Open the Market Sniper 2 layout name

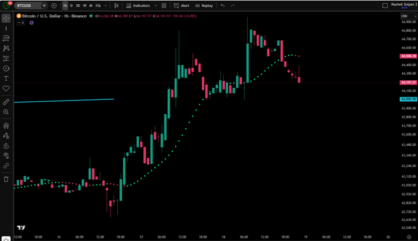click(x=404, y=5)
